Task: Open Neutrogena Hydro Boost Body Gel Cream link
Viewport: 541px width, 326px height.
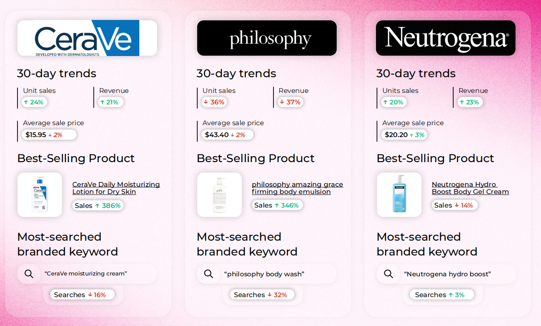Action: click(x=470, y=188)
